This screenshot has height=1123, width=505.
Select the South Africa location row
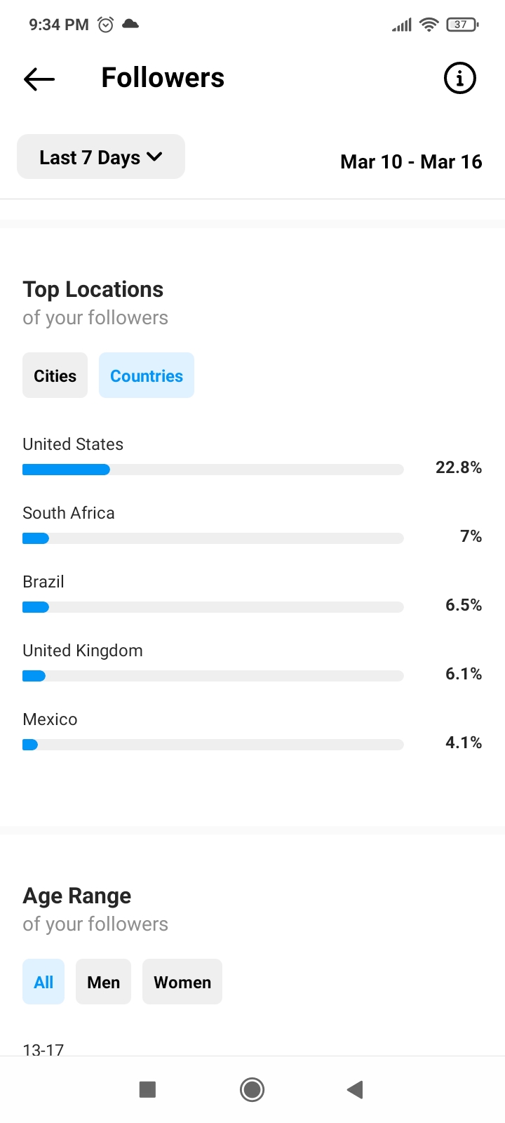click(x=252, y=525)
